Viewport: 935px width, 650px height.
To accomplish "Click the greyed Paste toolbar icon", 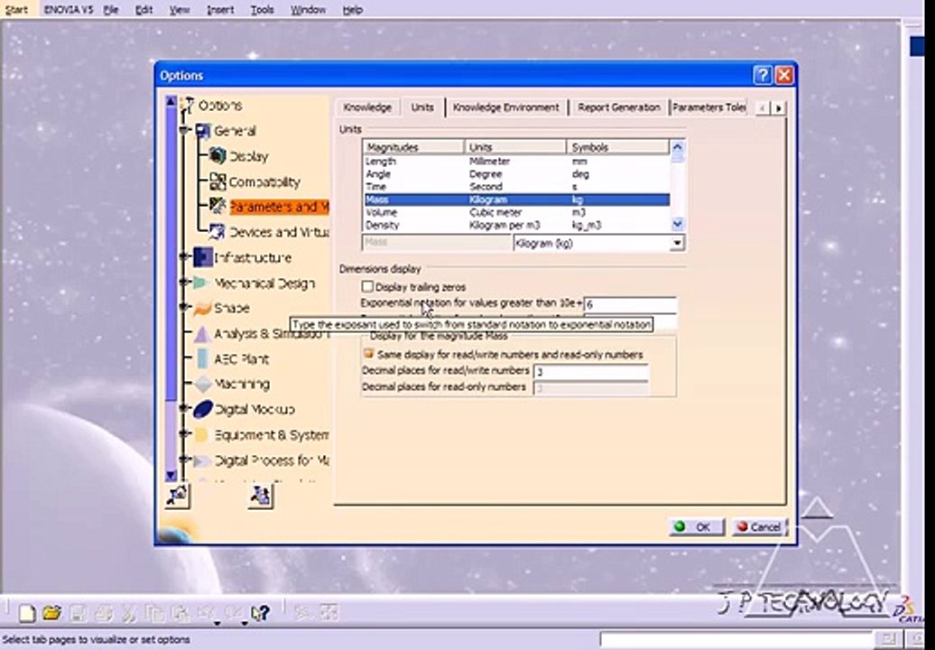I will click(x=181, y=613).
